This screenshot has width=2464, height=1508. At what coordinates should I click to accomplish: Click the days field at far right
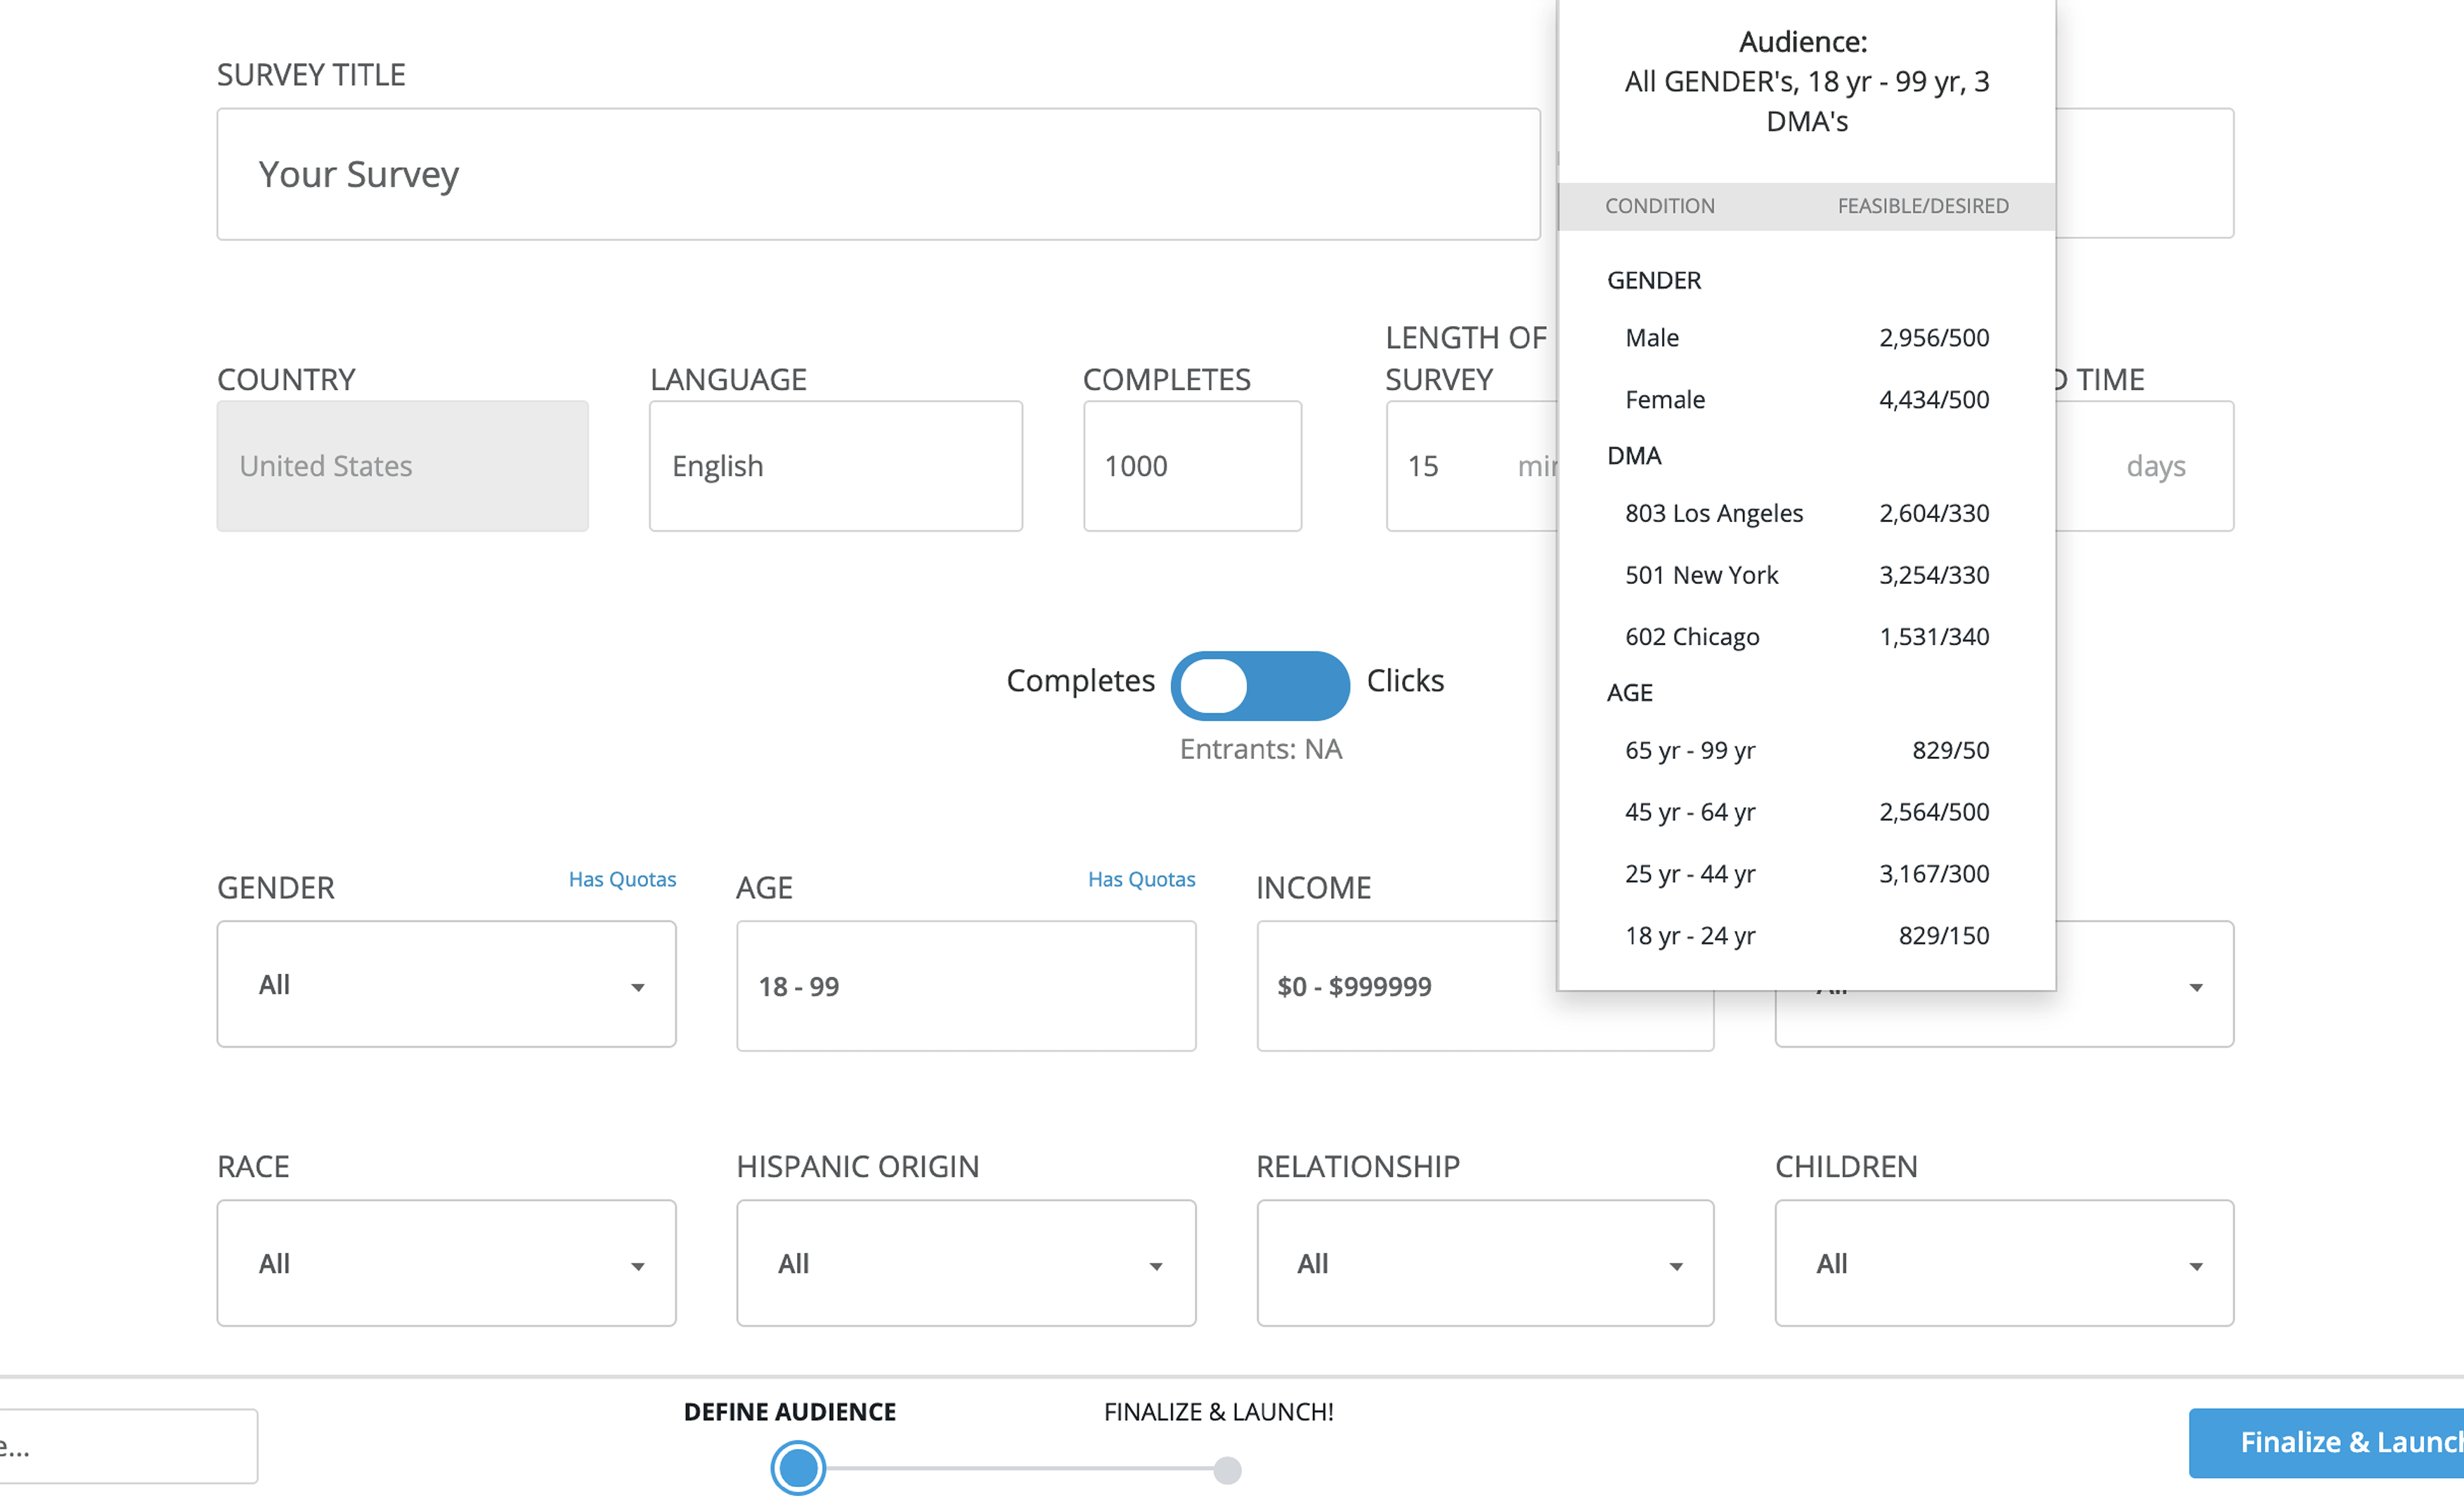(2145, 466)
